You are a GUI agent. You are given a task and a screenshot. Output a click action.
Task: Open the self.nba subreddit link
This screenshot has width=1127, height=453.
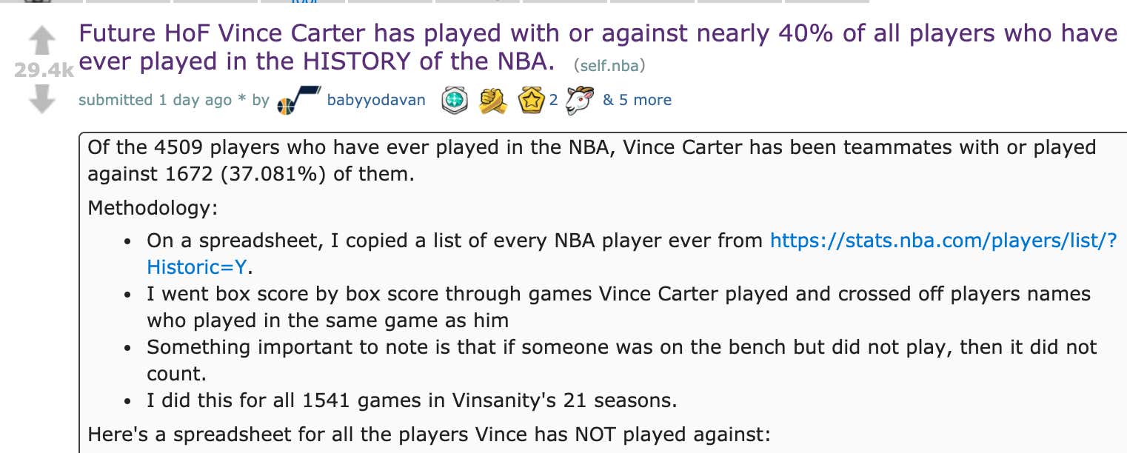coord(611,65)
